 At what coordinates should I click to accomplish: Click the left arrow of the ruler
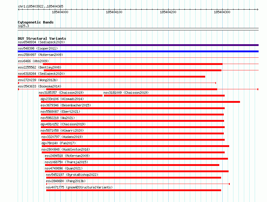[x=19, y=9]
